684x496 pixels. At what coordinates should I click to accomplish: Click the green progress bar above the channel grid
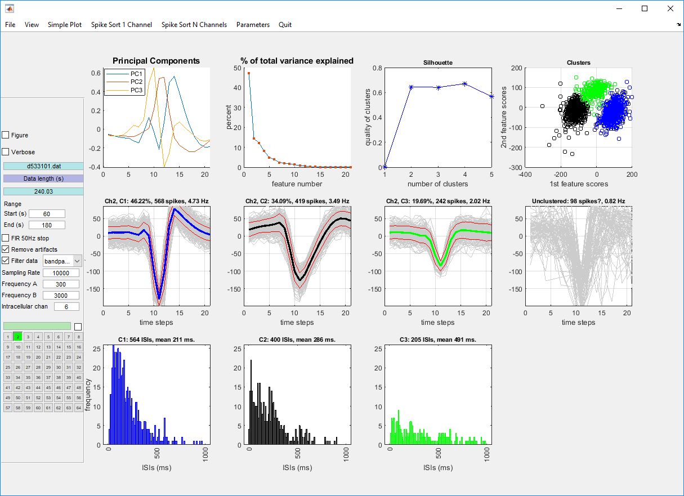point(37,326)
